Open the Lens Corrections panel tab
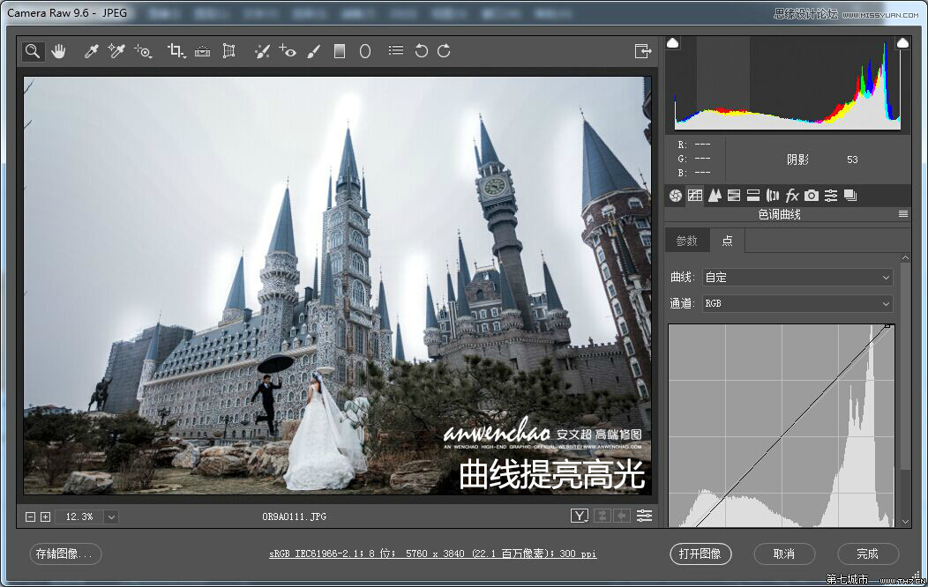Screen dimensions: 928x587 click(x=773, y=196)
